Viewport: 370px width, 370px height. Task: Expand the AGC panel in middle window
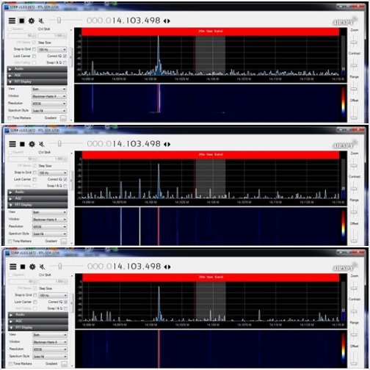click(37, 198)
